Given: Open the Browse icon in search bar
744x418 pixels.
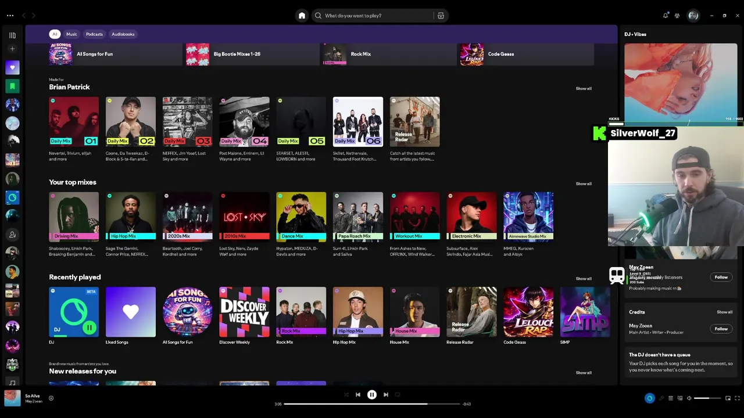Looking at the screenshot, I should pos(441,16).
